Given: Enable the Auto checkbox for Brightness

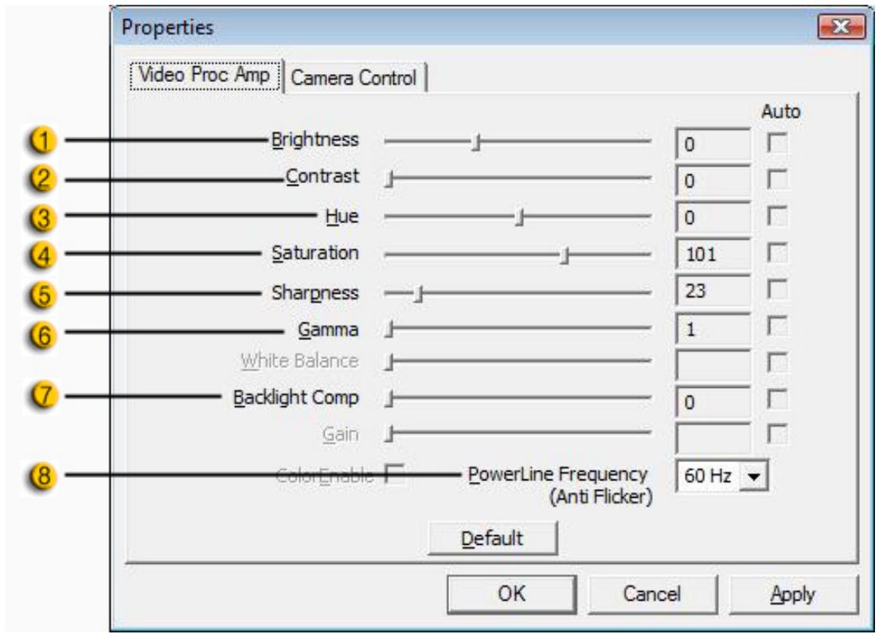Looking at the screenshot, I should tap(777, 143).
